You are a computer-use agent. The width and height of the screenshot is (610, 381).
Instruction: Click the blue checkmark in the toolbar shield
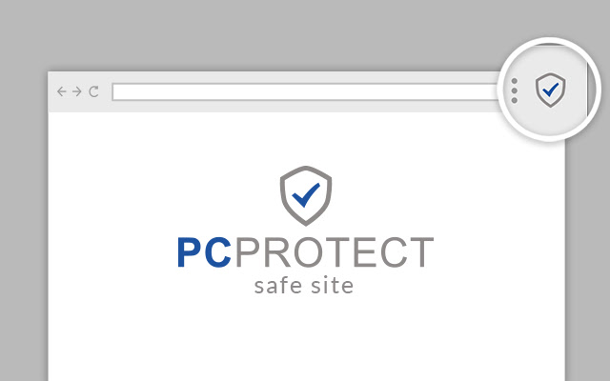coord(551,90)
